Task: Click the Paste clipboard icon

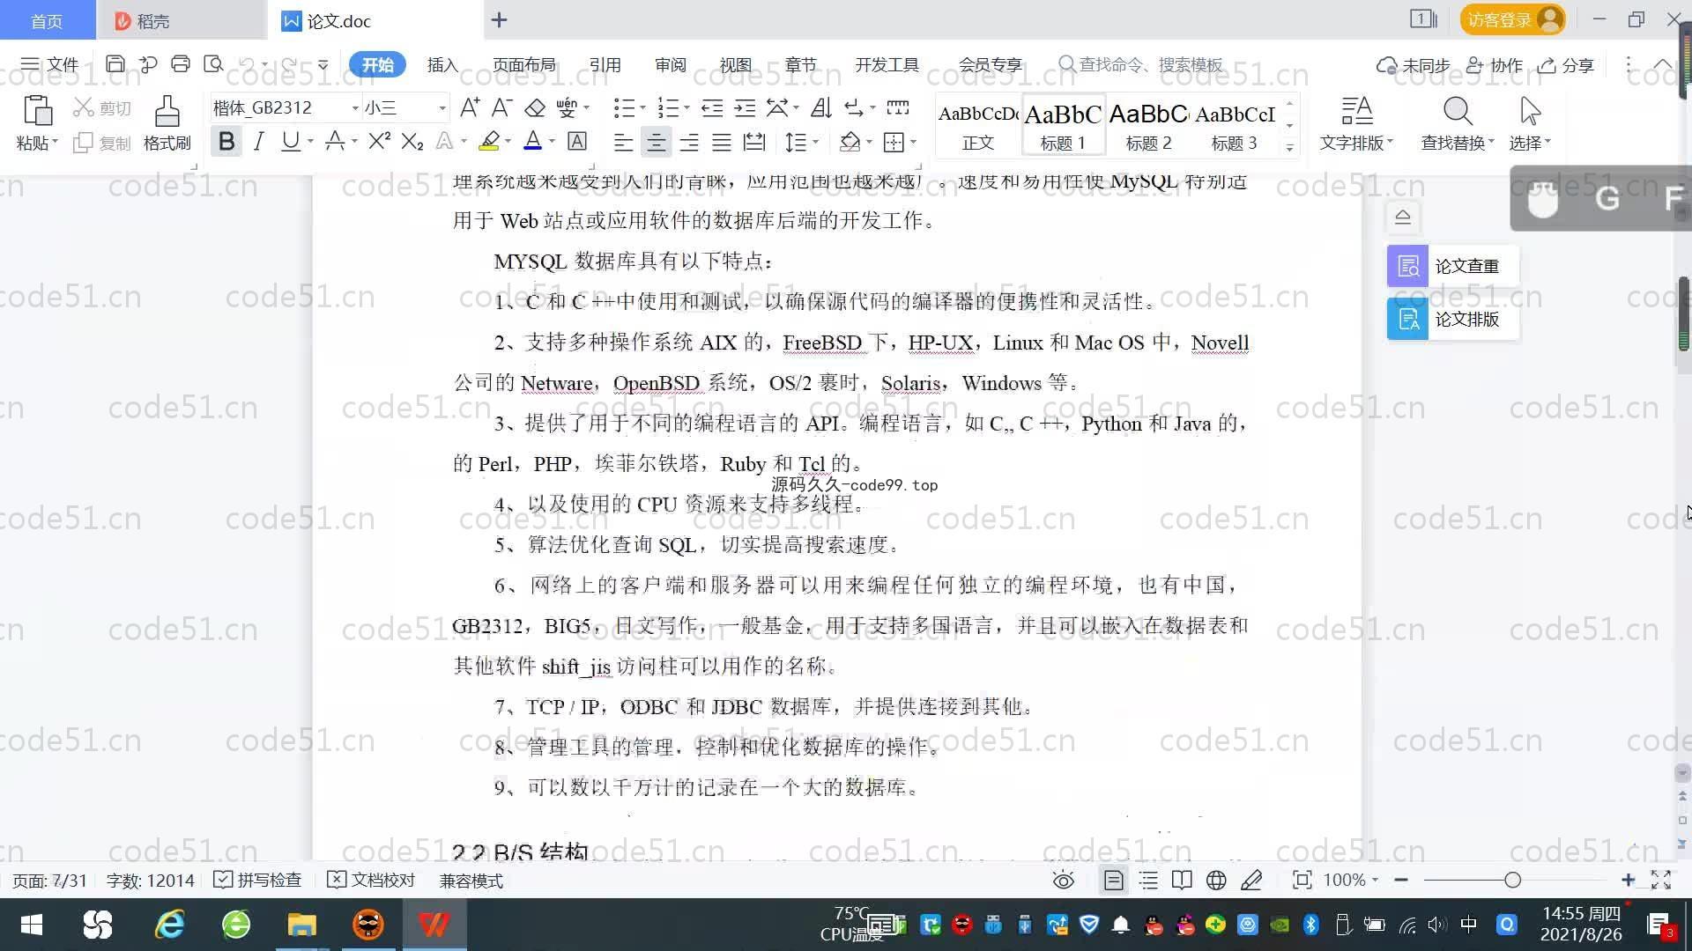Action: 37,112
